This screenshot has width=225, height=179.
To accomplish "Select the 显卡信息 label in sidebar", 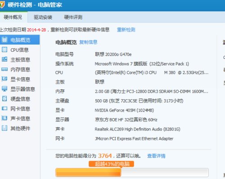I will click(x=20, y=79).
